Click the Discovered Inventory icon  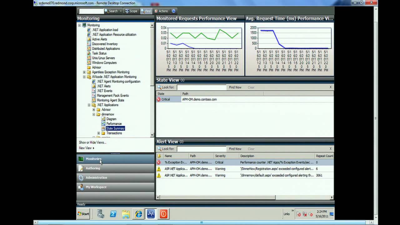(x=89, y=44)
